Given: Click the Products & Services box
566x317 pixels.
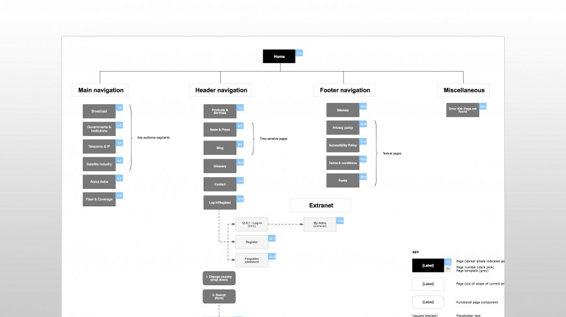Looking at the screenshot, I should coord(220,111).
